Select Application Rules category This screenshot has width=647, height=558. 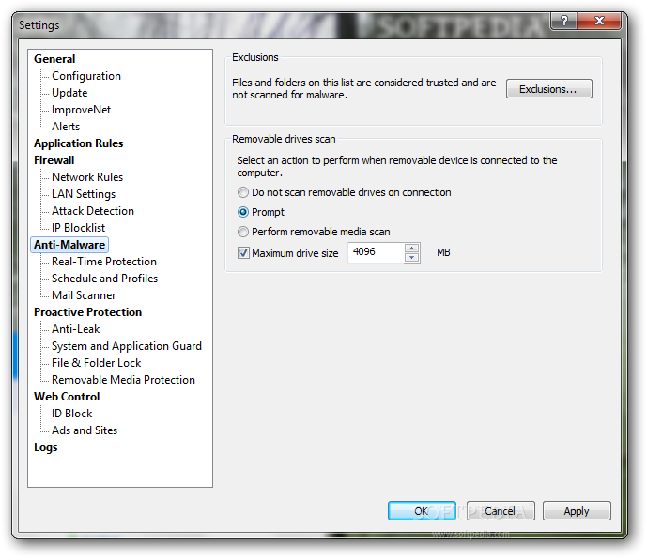coord(78,143)
